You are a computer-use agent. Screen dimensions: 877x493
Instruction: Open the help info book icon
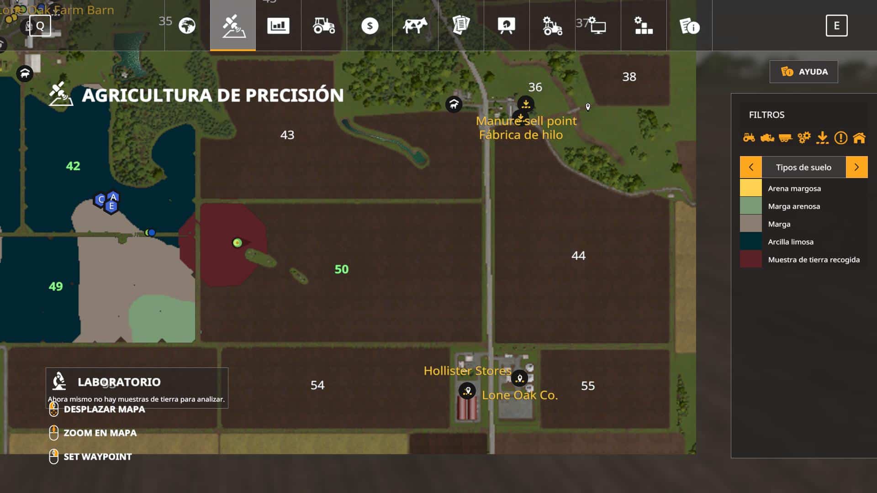point(689,26)
